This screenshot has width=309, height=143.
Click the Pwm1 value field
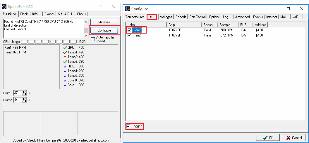pos(18,93)
